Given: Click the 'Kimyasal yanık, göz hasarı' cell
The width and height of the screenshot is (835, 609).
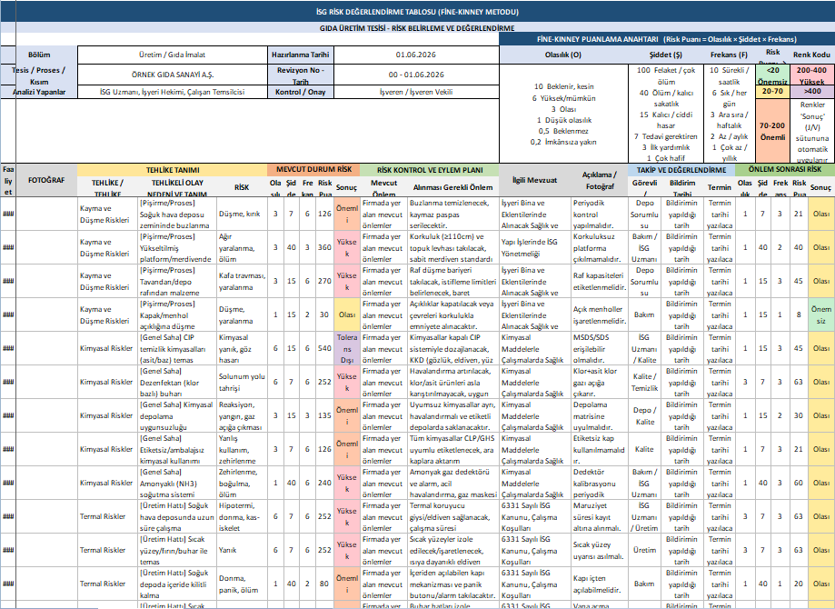Looking at the screenshot, I should tap(242, 348).
